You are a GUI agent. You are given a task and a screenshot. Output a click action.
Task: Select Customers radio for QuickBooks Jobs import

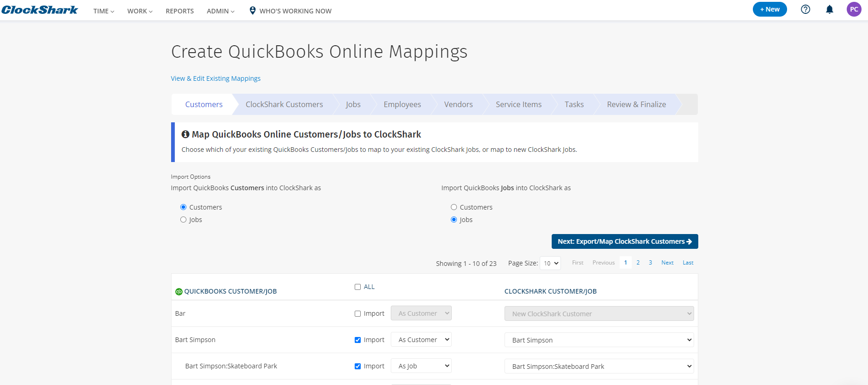point(454,207)
